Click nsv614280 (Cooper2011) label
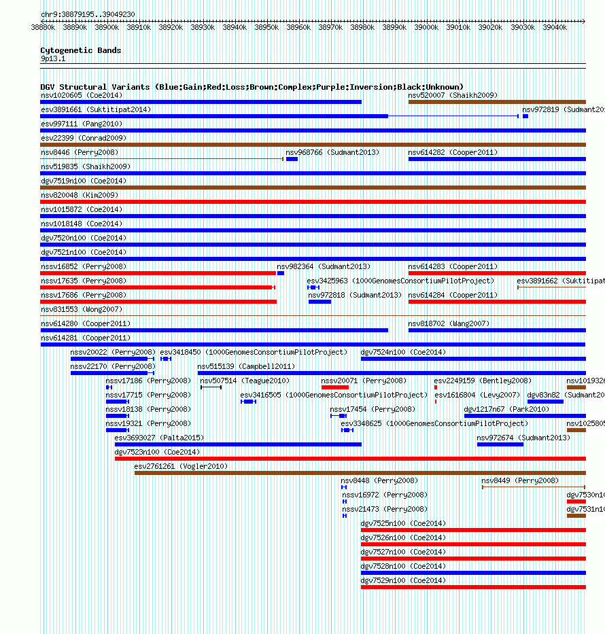Image resolution: width=605 pixels, height=634 pixels. (x=86, y=324)
